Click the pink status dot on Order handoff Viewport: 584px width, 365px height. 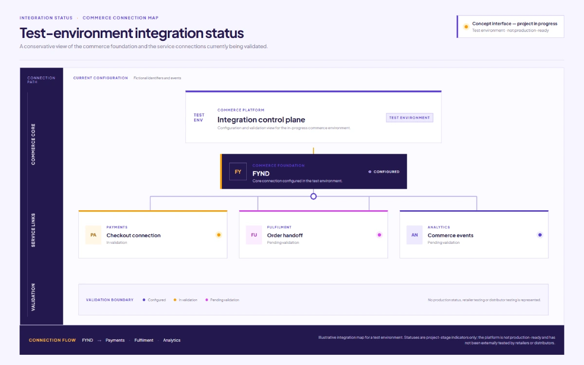point(379,235)
